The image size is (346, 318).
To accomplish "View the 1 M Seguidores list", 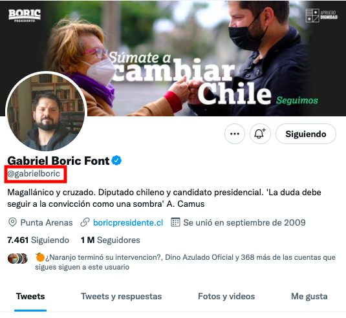I will 111,240.
